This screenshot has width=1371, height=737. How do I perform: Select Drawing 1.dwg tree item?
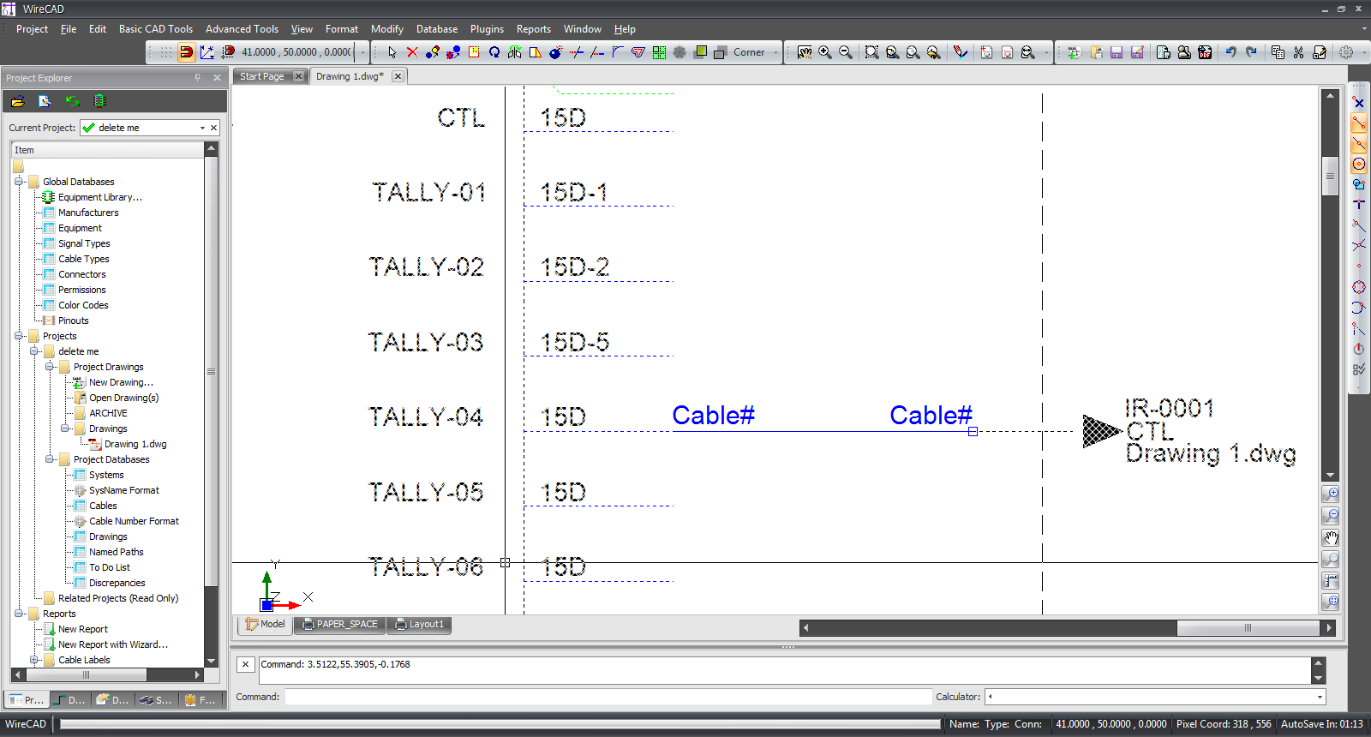(135, 444)
